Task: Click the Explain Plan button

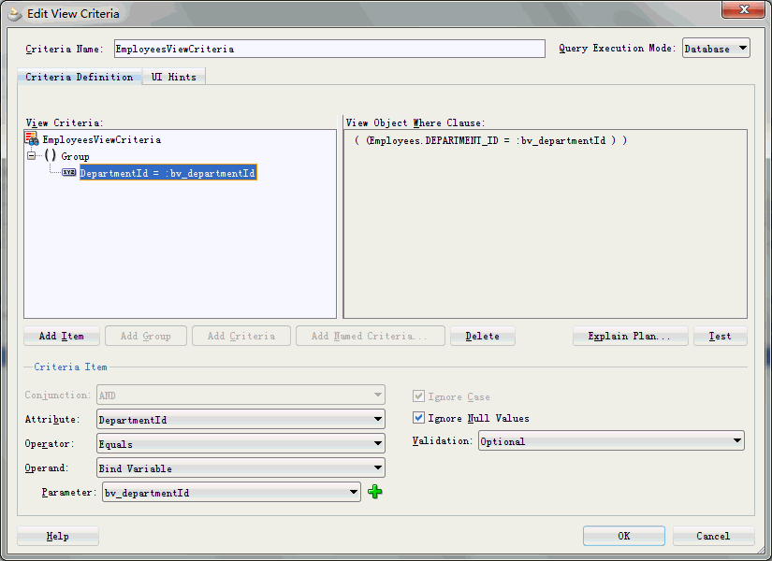Action: [x=630, y=336]
